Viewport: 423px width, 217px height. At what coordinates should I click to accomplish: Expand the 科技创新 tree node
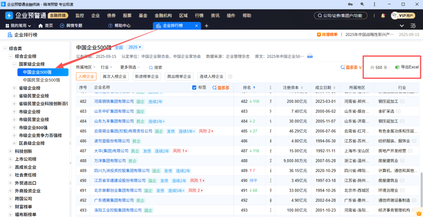(x=10, y=151)
